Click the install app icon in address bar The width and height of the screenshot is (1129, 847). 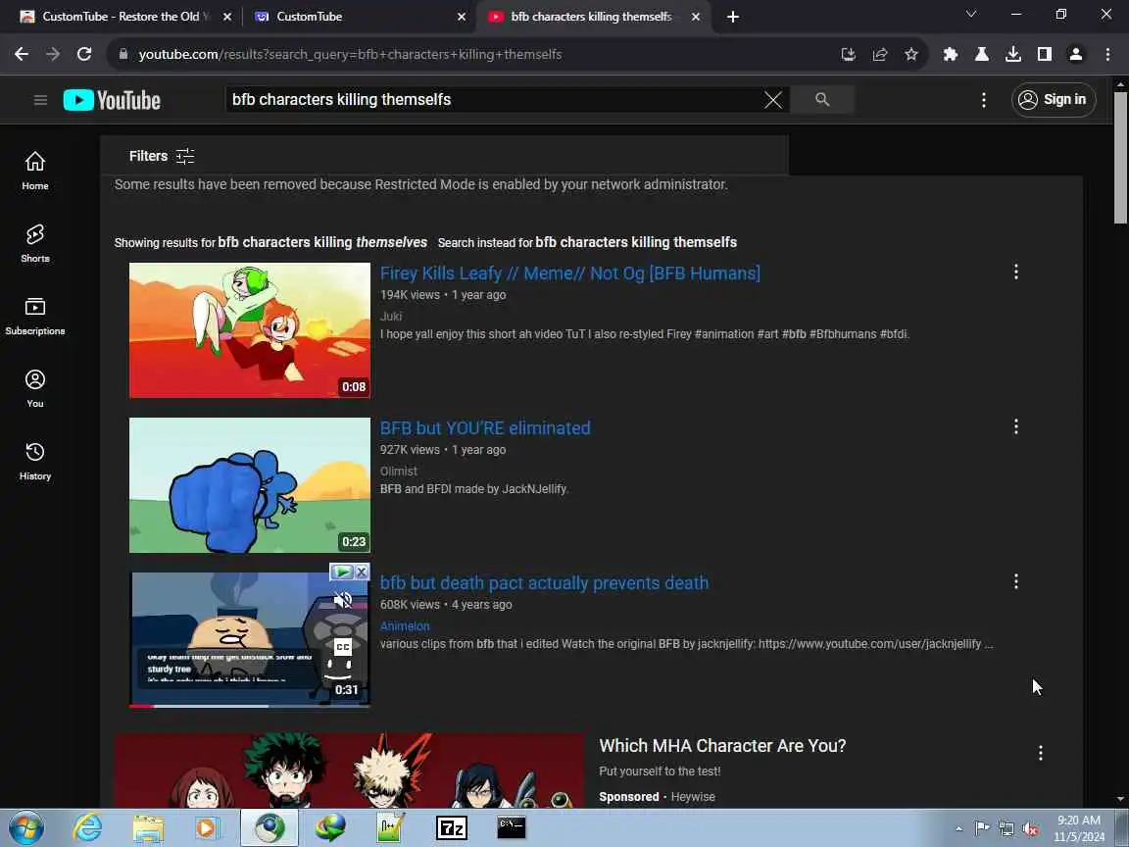click(848, 54)
